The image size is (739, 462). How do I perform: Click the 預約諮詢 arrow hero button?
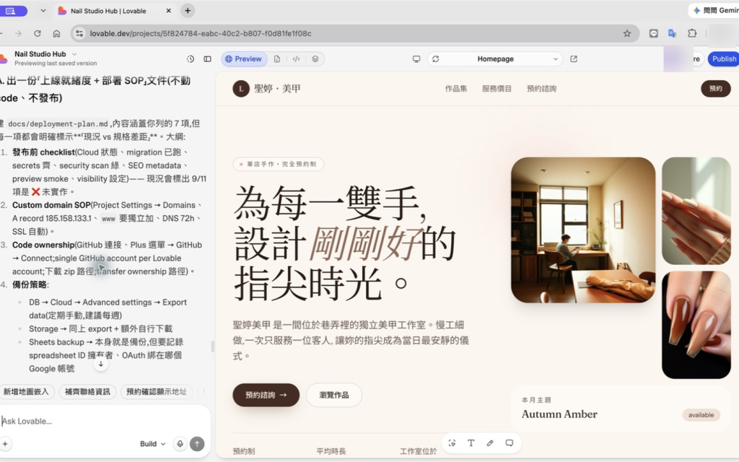tap(266, 395)
